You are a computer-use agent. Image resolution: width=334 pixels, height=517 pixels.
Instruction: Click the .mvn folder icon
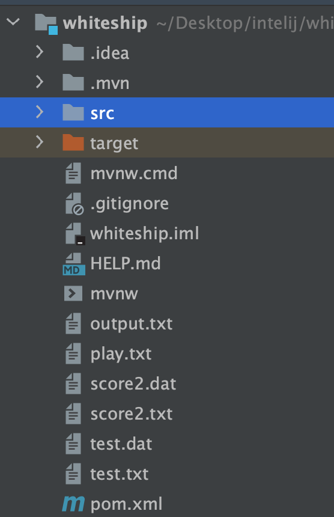tap(73, 82)
